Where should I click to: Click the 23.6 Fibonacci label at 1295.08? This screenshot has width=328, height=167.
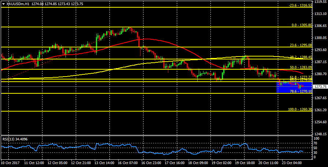301,45
